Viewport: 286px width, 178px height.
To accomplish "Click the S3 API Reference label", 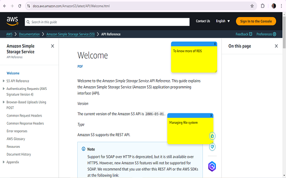I will pyautogui.click(x=18, y=81).
